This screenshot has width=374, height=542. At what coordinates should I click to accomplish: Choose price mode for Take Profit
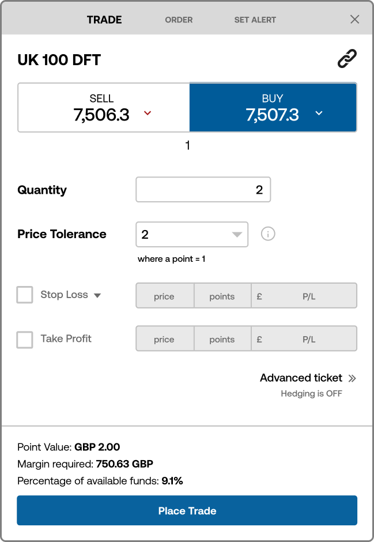164,339
